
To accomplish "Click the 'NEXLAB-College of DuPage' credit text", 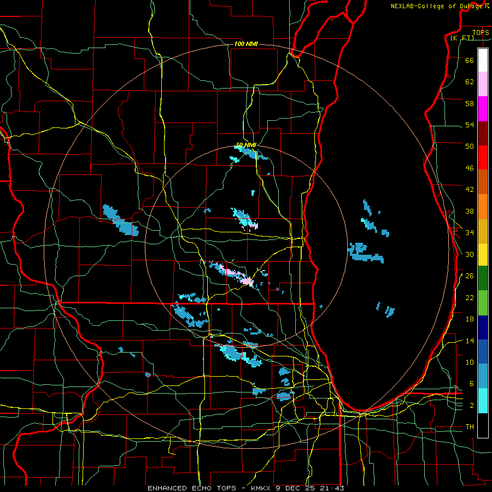I will point(437,6).
